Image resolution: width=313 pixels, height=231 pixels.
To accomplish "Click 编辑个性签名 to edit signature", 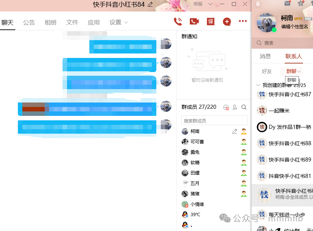I will point(294,26).
